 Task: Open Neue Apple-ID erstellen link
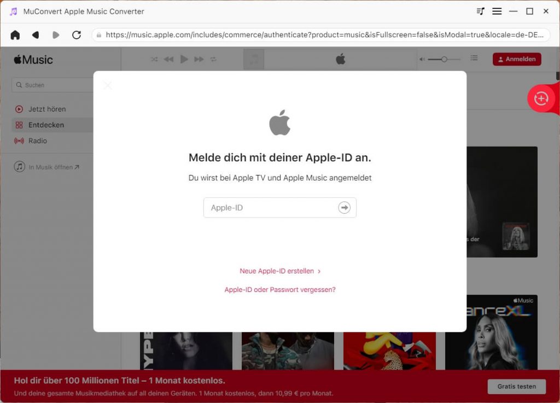(280, 271)
